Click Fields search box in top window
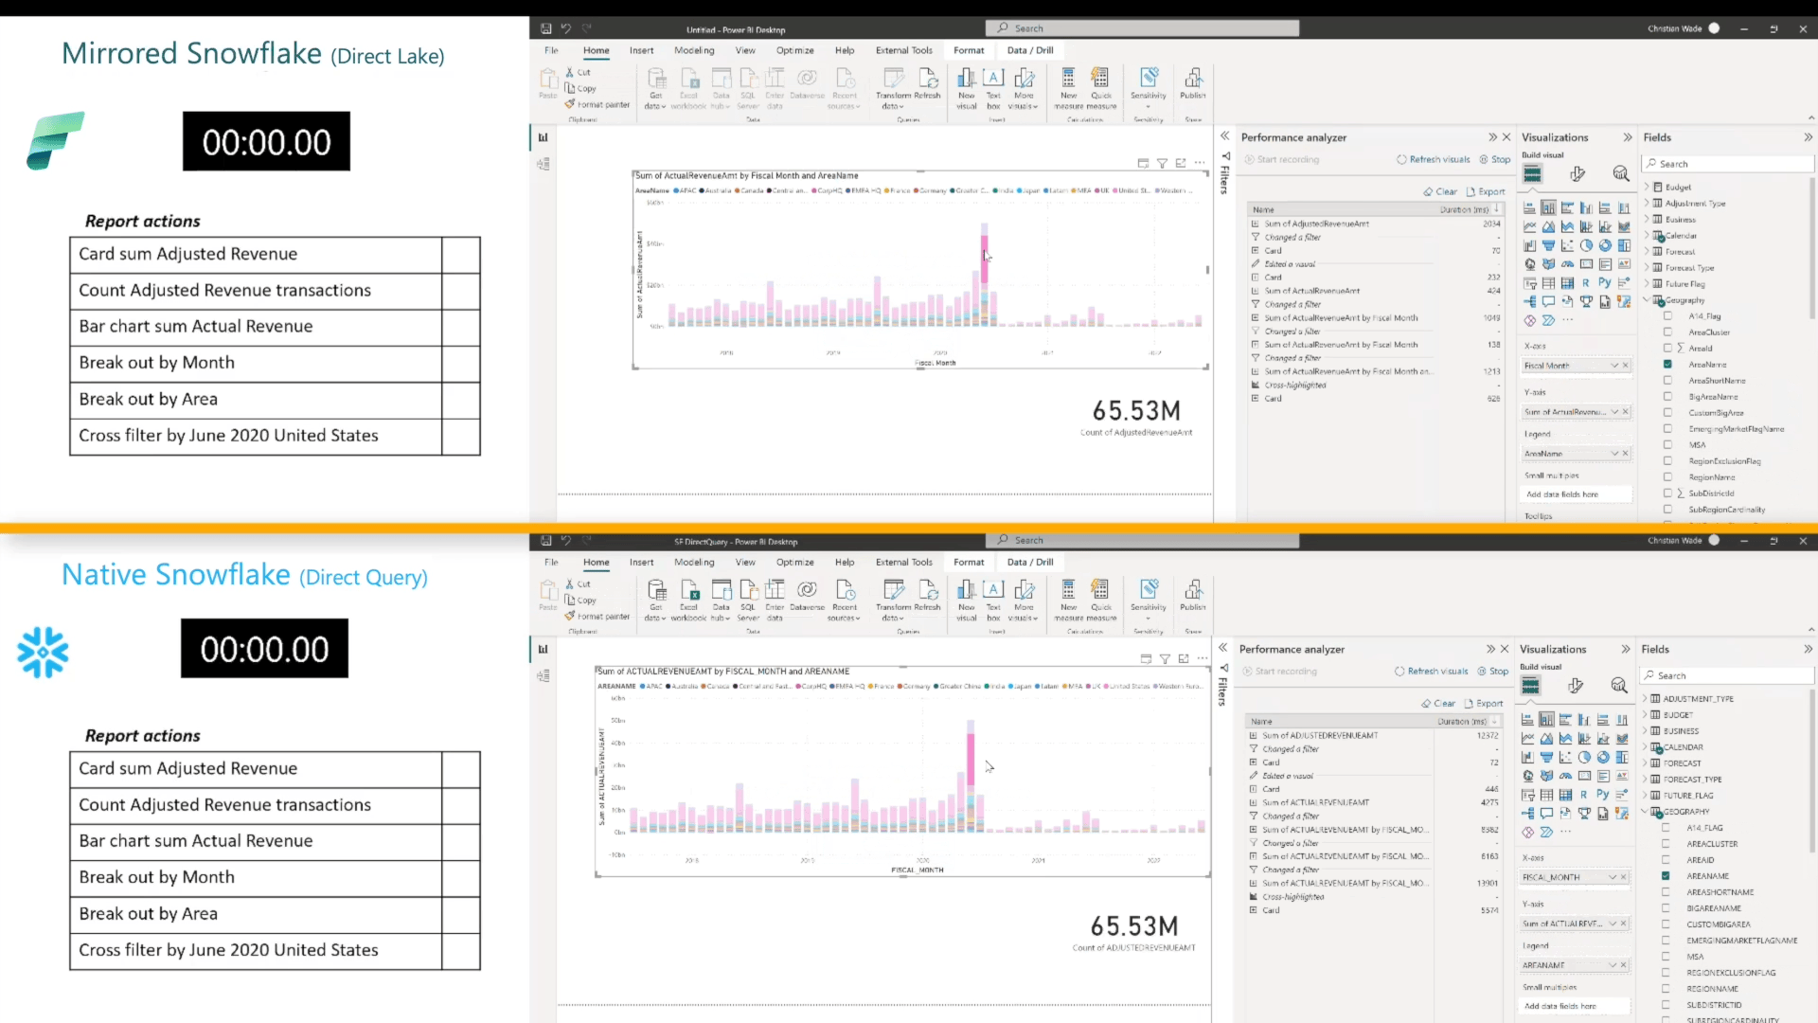This screenshot has height=1023, width=1818. pyautogui.click(x=1728, y=164)
